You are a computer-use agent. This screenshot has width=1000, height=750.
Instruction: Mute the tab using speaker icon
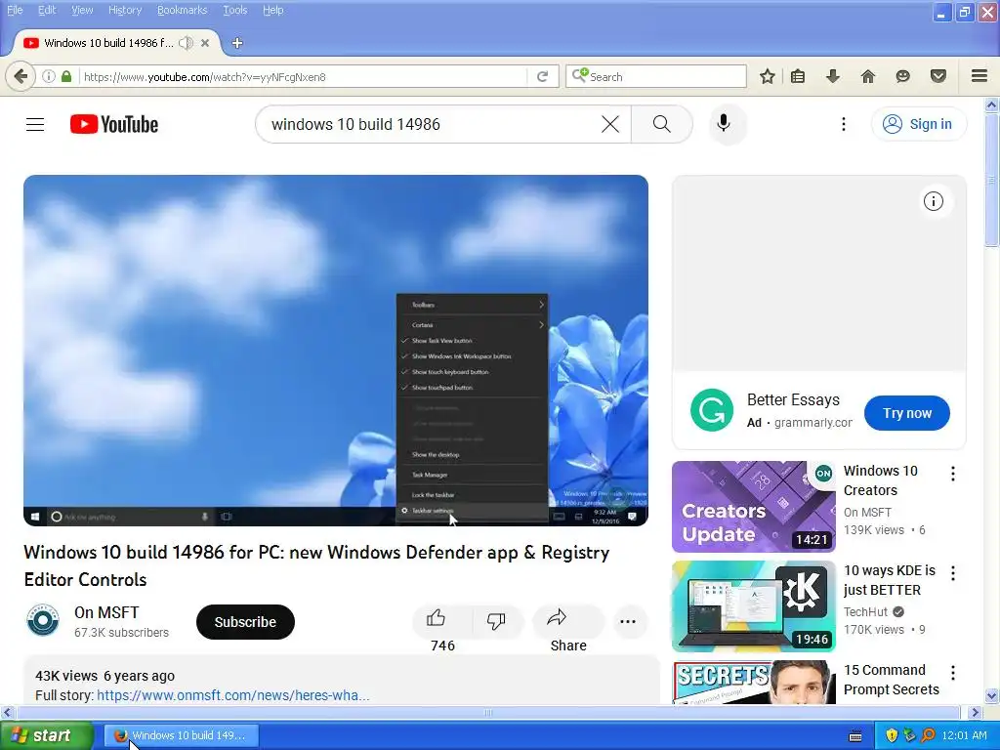(186, 43)
